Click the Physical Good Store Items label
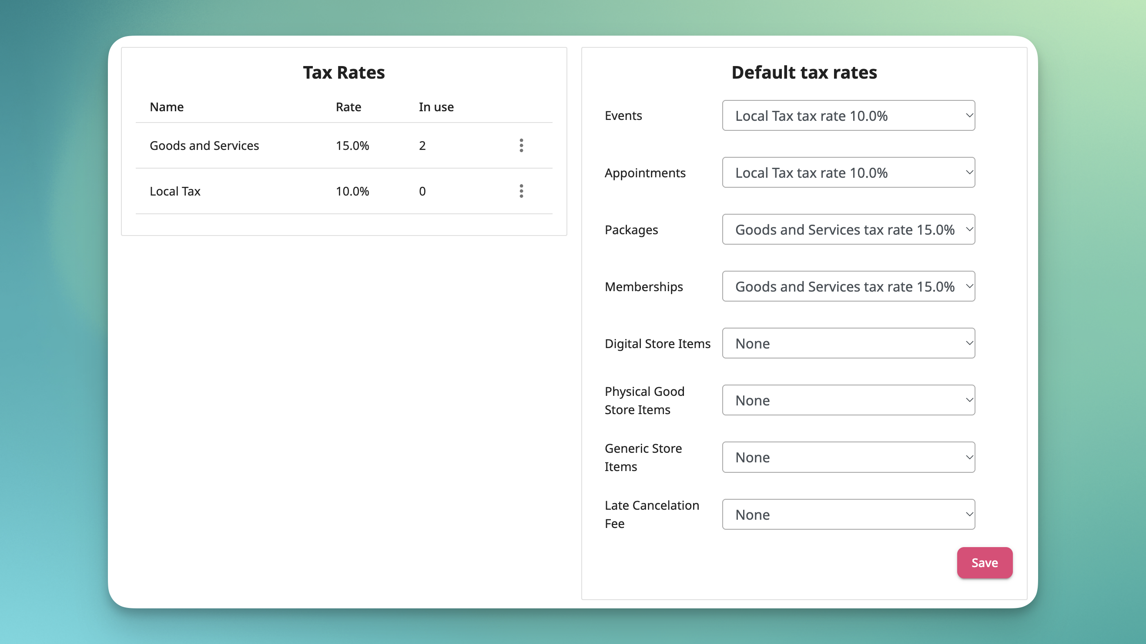Viewport: 1146px width, 644px height. click(645, 401)
